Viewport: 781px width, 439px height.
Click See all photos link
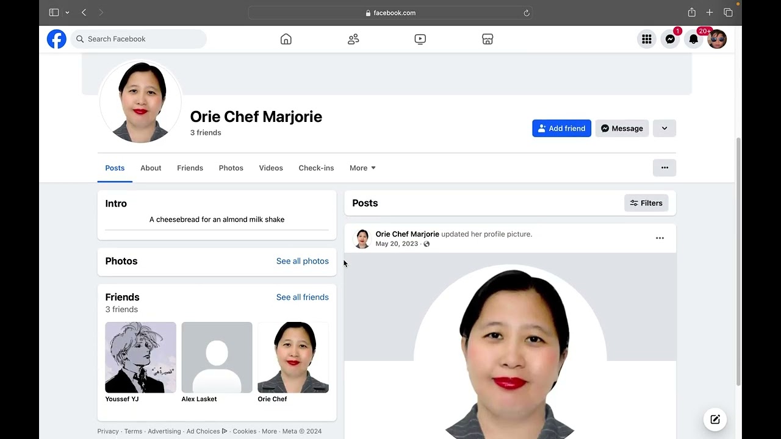[302, 261]
